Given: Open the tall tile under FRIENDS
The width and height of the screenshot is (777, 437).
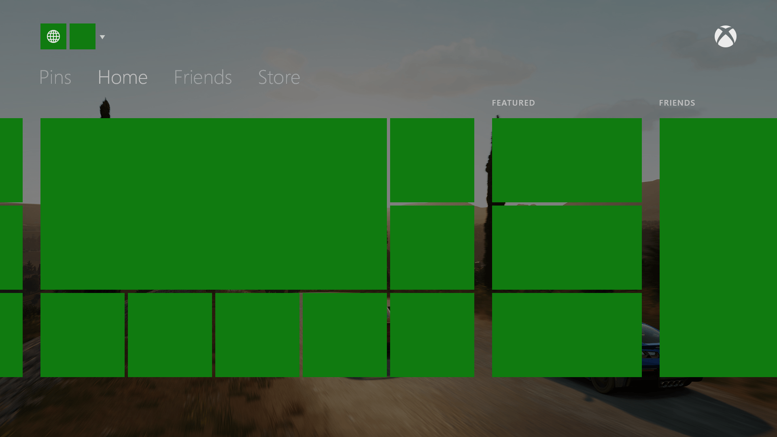Looking at the screenshot, I should tap(718, 248).
